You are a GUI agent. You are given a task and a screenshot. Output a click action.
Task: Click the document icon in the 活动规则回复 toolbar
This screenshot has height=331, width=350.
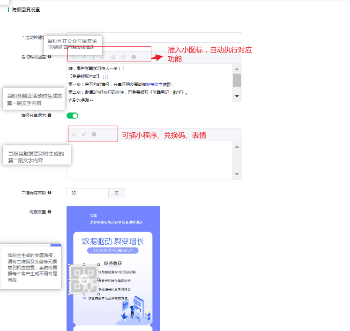103,57
